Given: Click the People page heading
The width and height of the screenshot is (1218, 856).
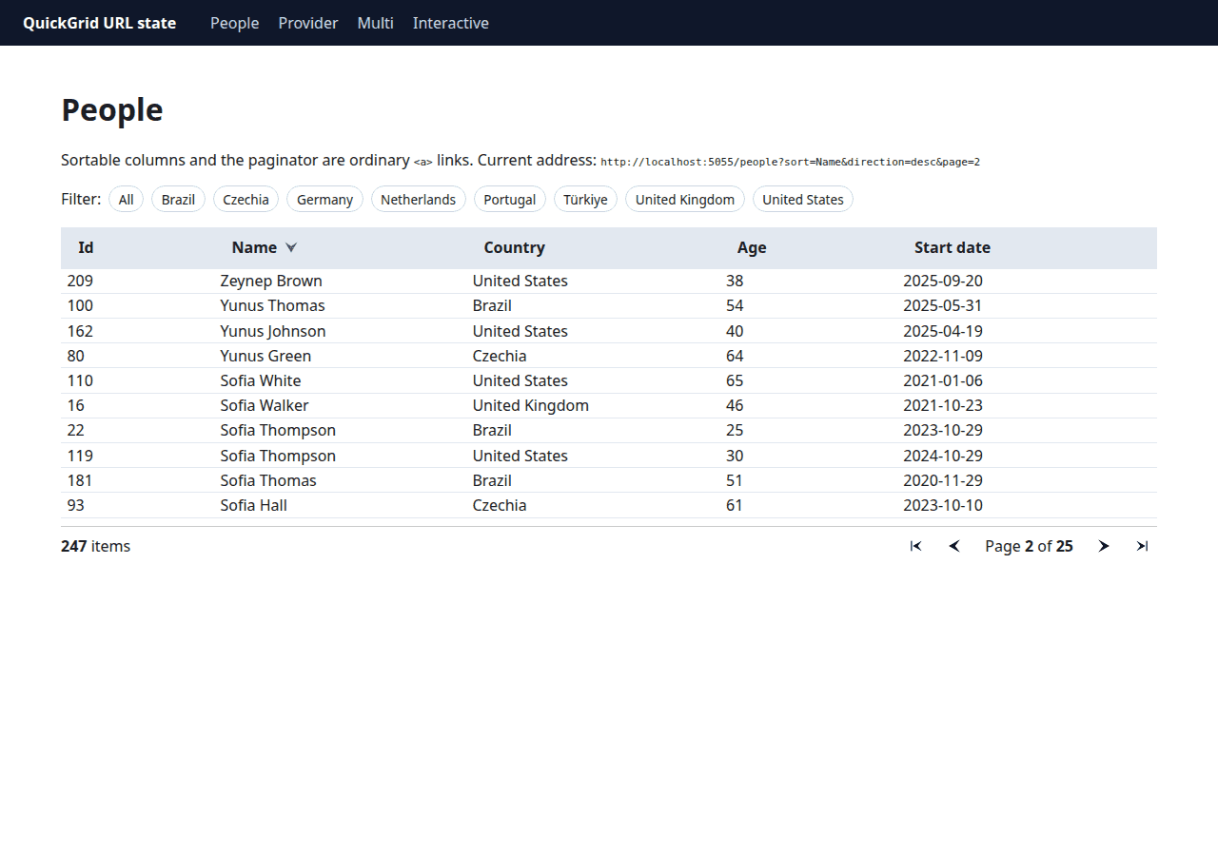Looking at the screenshot, I should (x=112, y=110).
